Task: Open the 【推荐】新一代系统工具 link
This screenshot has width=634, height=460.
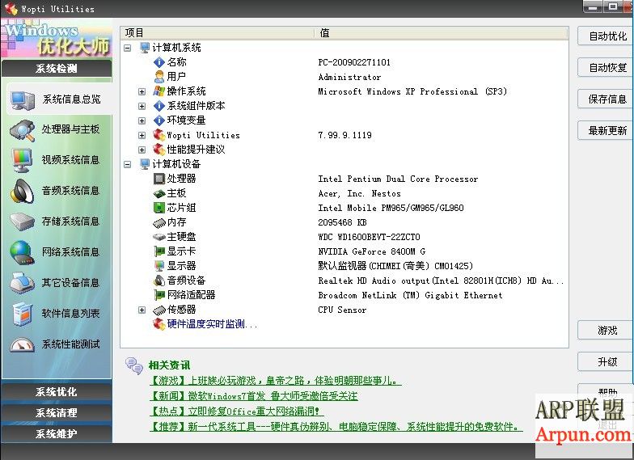Action: (x=336, y=427)
